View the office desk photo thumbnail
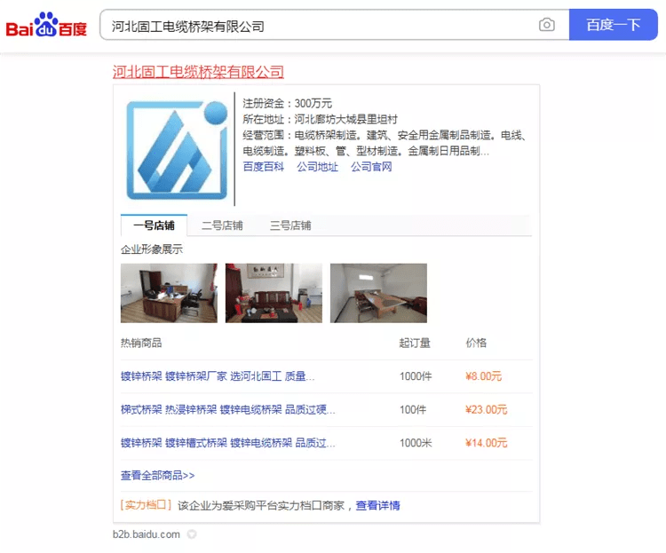This screenshot has height=553, width=666. click(169, 293)
